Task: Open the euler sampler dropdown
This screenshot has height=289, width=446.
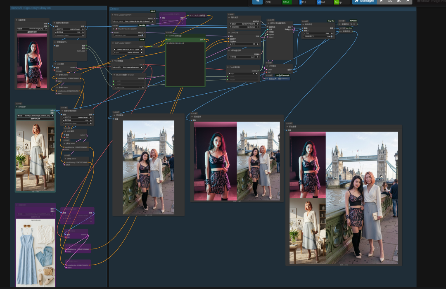Action: click(244, 57)
